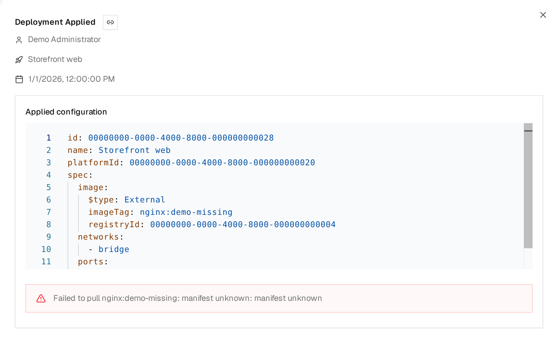Close the Deployment Applied dialog

(543, 15)
